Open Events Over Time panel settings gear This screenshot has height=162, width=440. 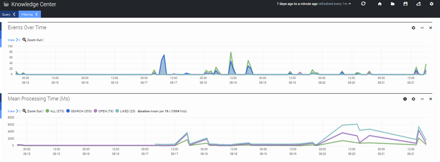(x=414, y=28)
